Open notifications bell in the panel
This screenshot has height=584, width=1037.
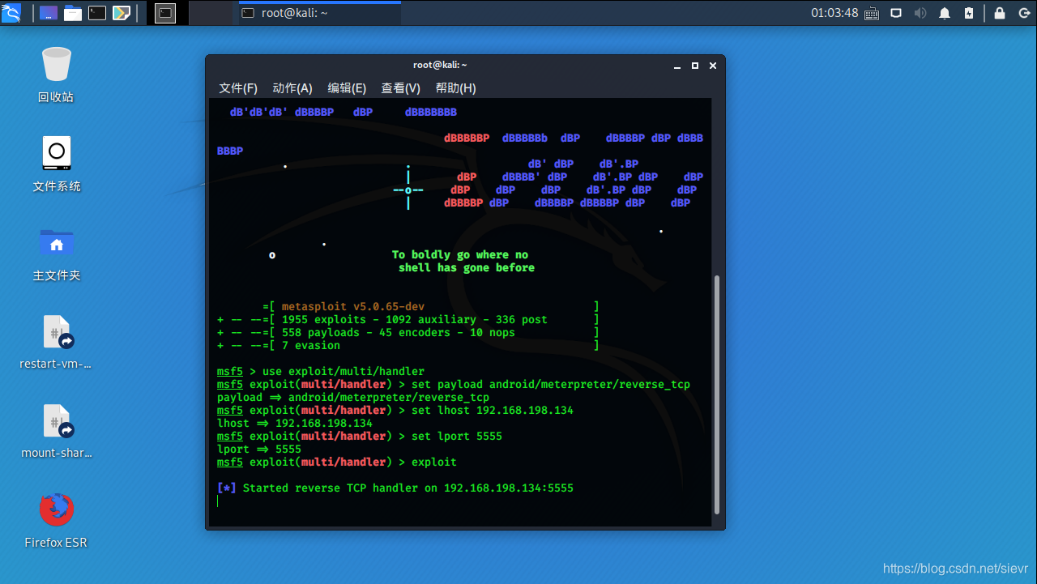(945, 13)
